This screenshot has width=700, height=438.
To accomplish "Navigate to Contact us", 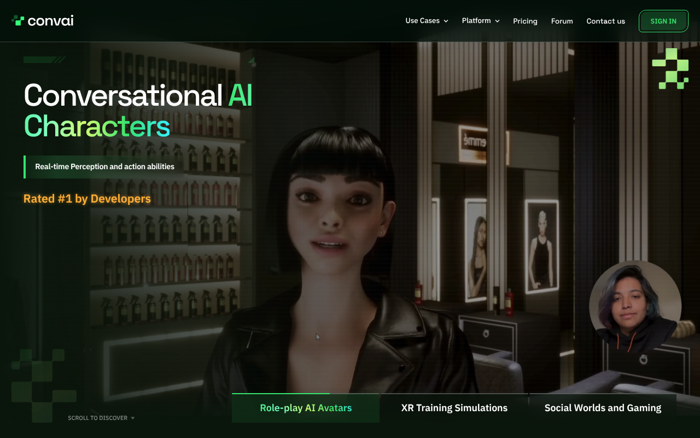I will pyautogui.click(x=605, y=21).
